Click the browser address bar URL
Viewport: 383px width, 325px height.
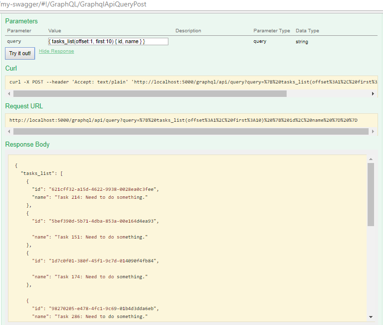(74, 4)
